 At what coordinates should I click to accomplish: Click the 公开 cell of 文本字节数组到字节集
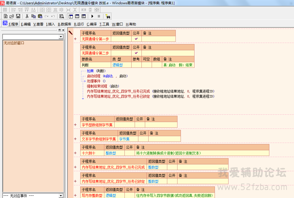[143, 139]
